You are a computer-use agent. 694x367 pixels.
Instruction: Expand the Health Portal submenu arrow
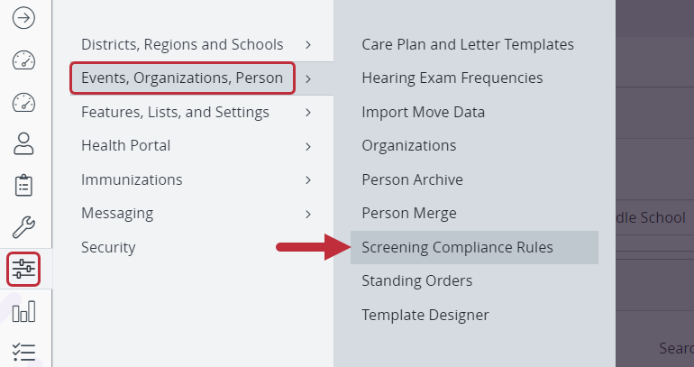(x=308, y=146)
